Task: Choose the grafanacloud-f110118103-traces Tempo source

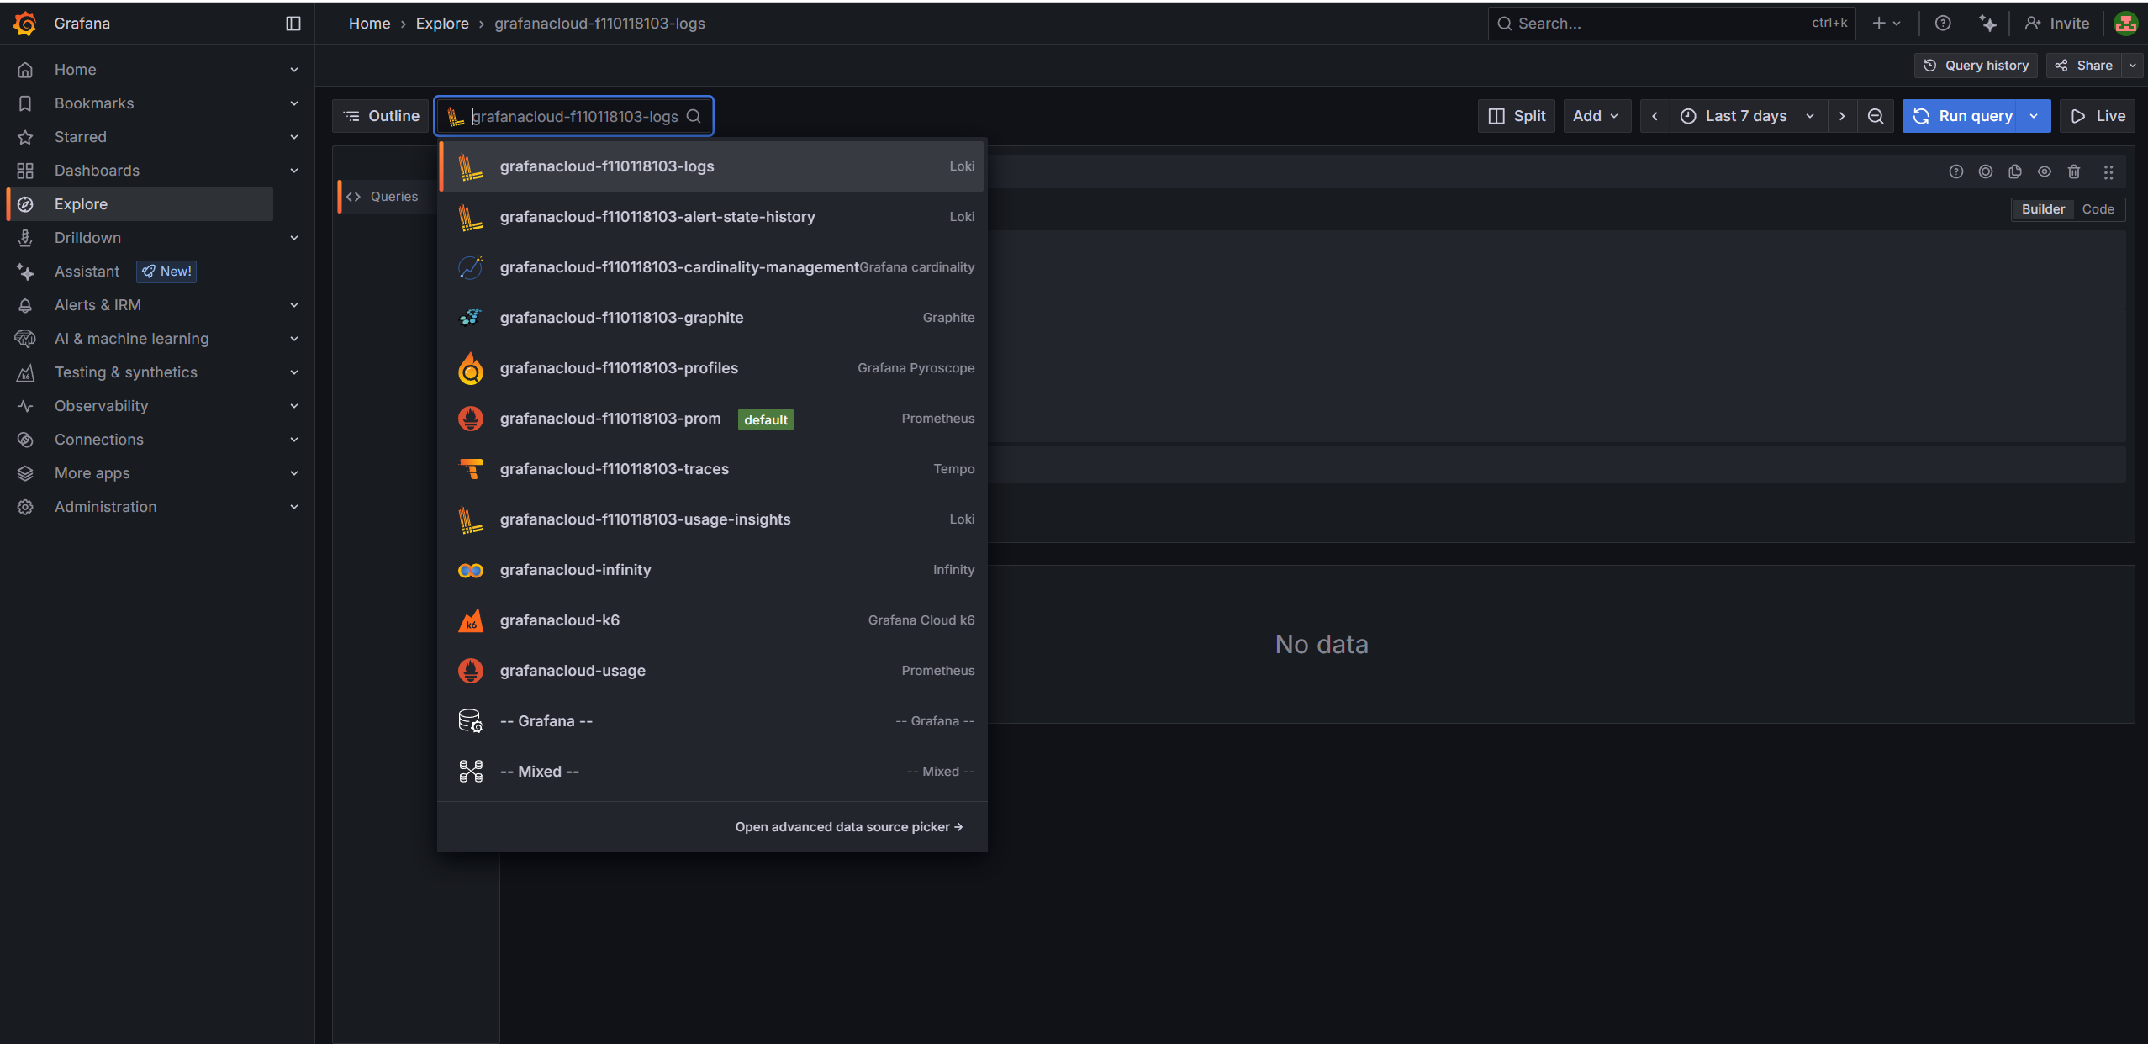Action: [614, 469]
